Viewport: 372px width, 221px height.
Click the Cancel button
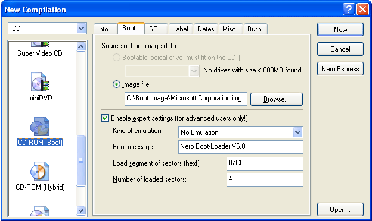[340, 49]
